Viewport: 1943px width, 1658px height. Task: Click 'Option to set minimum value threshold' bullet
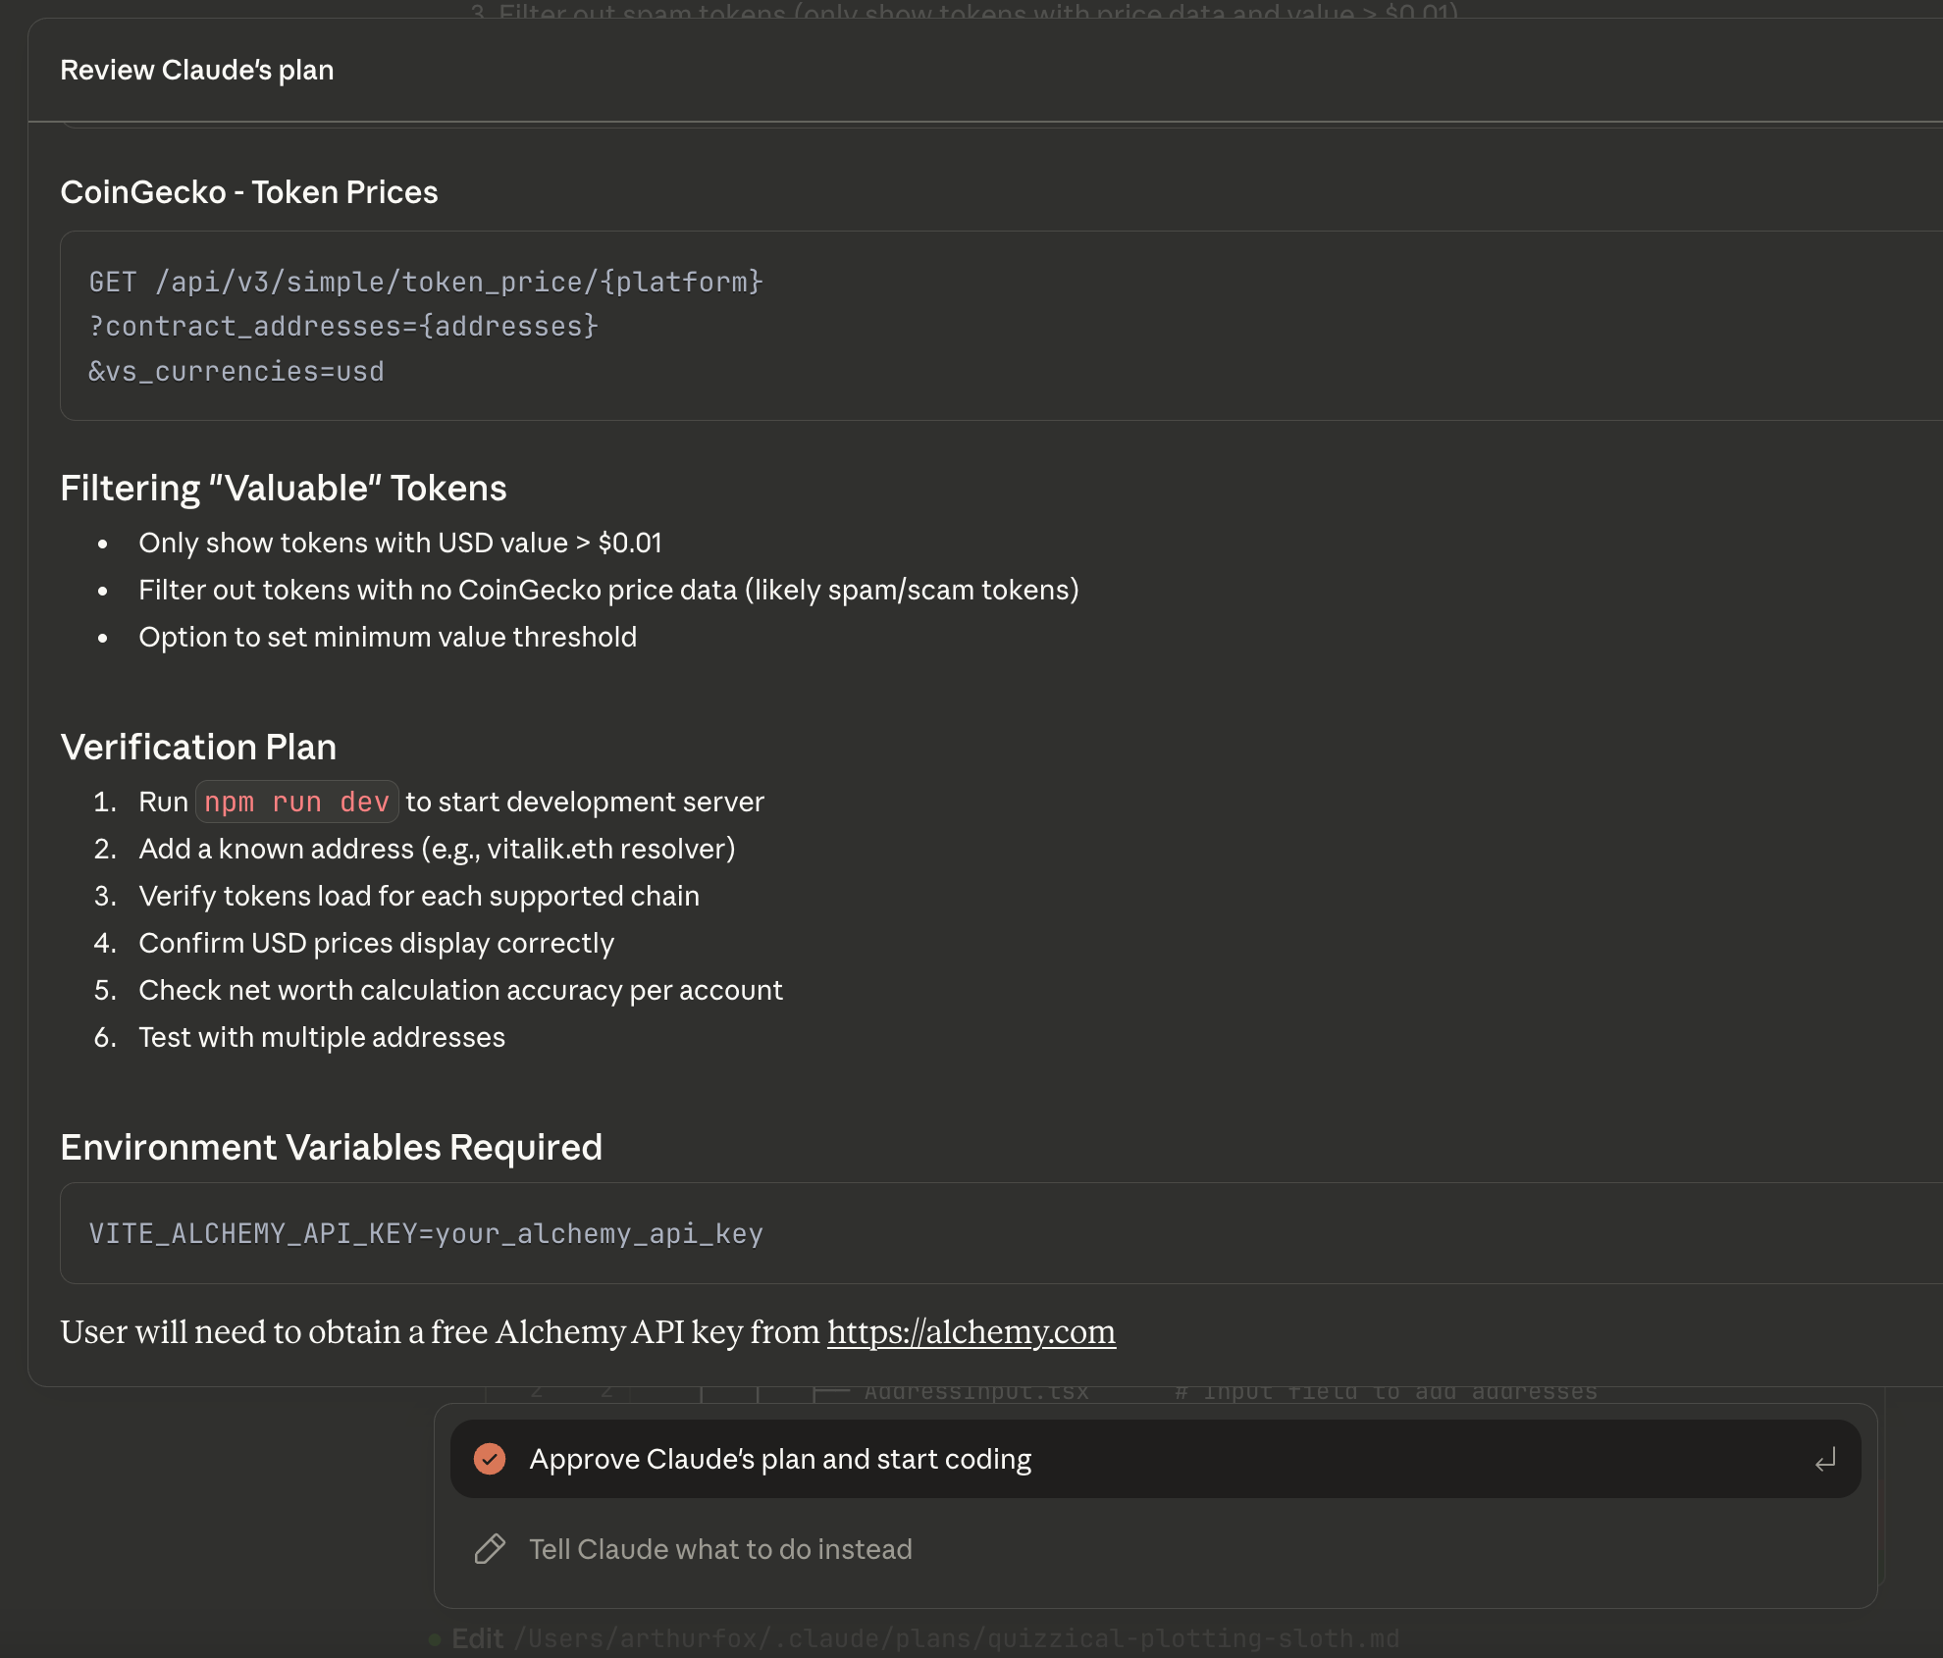pyautogui.click(x=388, y=638)
